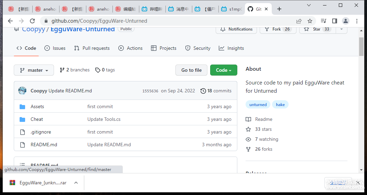The image size is (367, 195).
Task: Switch to the Issues tab
Action: [55, 48]
